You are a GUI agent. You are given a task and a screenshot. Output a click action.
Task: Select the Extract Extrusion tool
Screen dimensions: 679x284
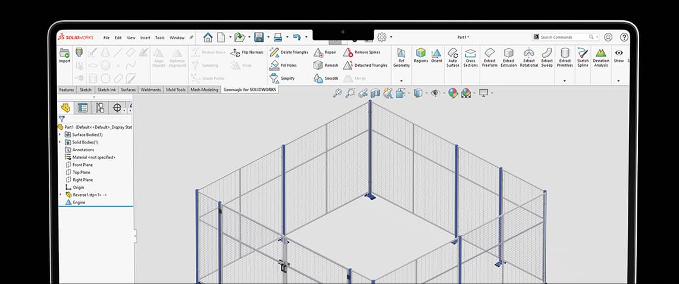click(509, 58)
